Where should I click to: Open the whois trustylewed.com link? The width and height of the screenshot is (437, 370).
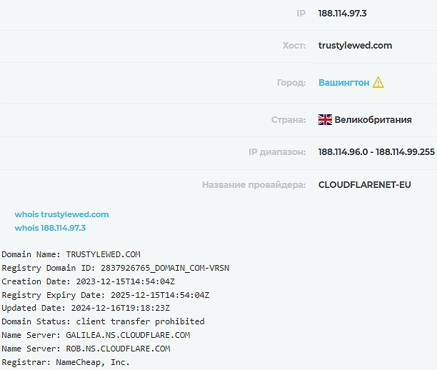point(62,214)
